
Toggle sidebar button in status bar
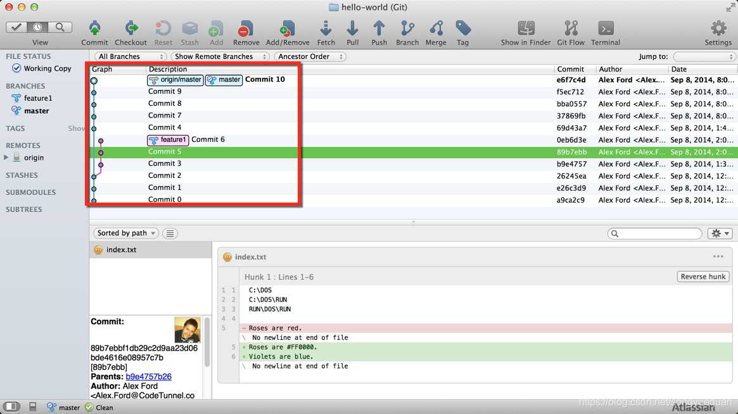[x=11, y=406]
